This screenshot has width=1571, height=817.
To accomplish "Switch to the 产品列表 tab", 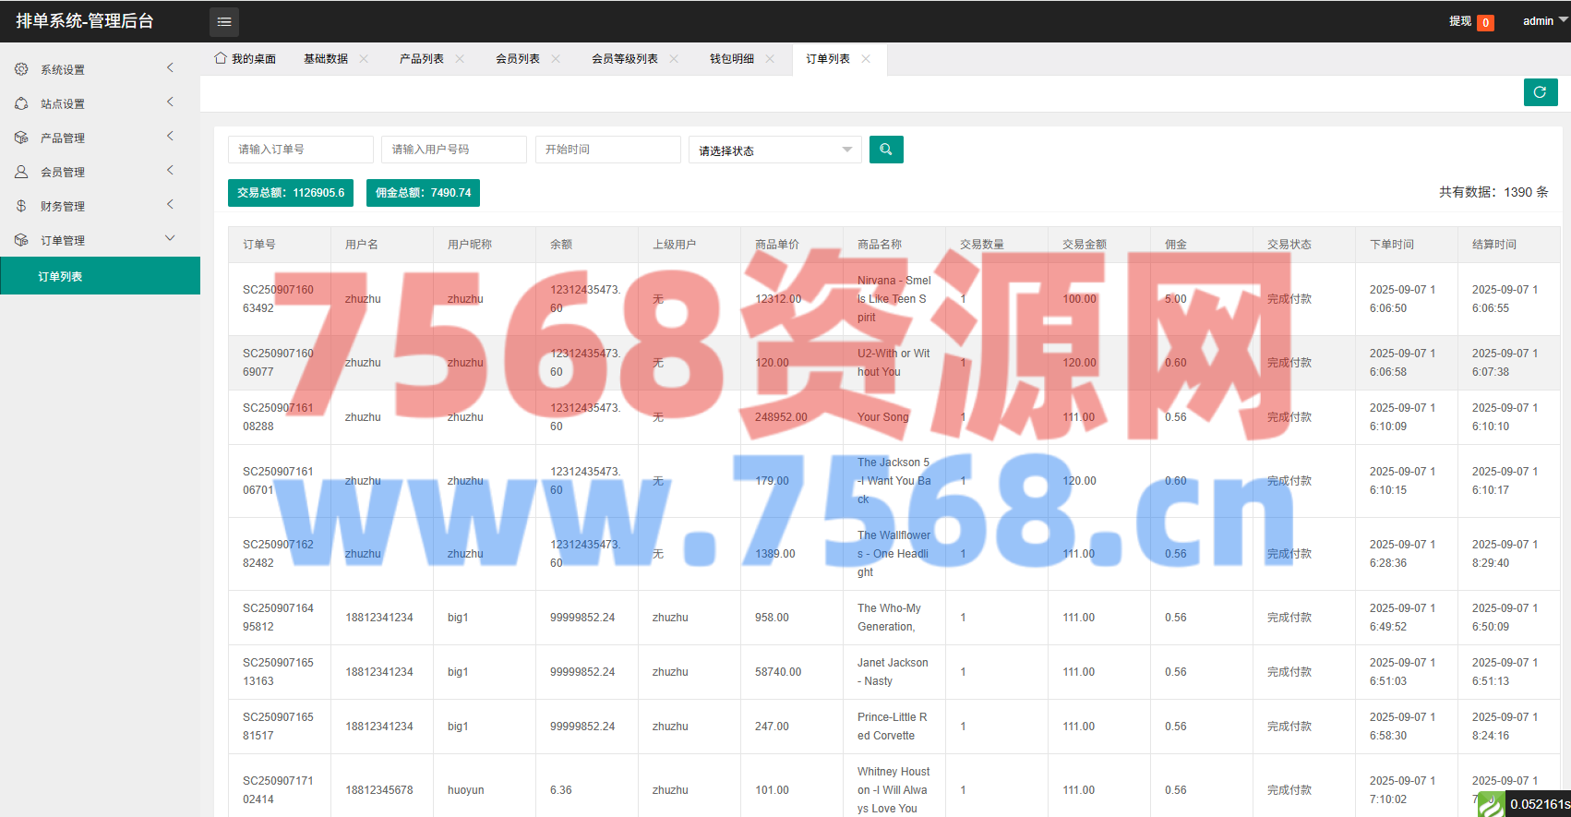I will (x=421, y=59).
